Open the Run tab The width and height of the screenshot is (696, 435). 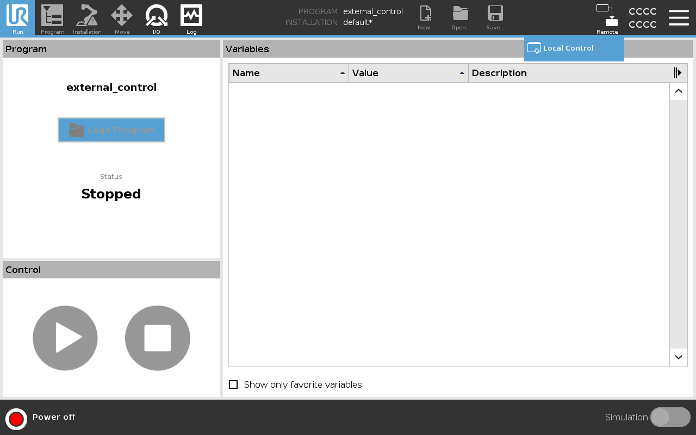coord(17,17)
